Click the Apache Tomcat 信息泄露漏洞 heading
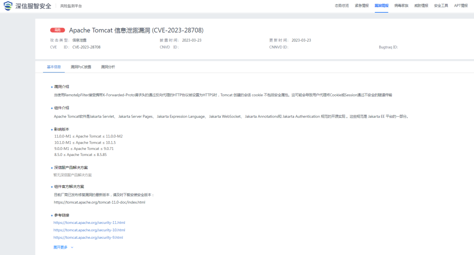474x255 pixels. pos(136,30)
